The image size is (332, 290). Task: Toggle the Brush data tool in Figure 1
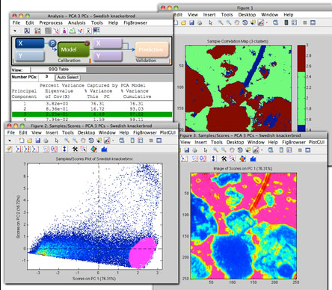tap(260, 22)
